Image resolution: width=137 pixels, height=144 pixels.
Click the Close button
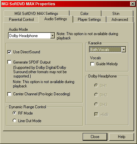[x=95, y=137]
